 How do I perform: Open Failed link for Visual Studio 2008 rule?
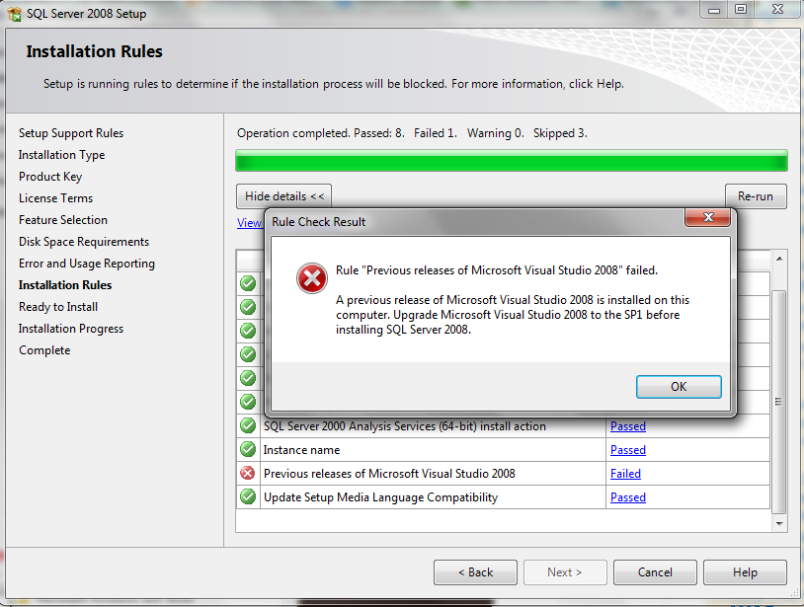pyautogui.click(x=625, y=474)
